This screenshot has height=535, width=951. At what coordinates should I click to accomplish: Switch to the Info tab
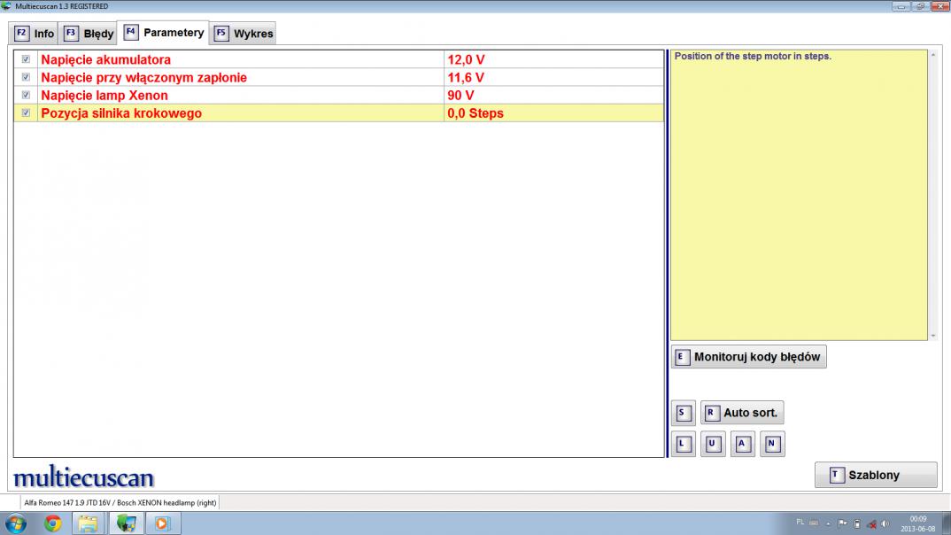34,34
